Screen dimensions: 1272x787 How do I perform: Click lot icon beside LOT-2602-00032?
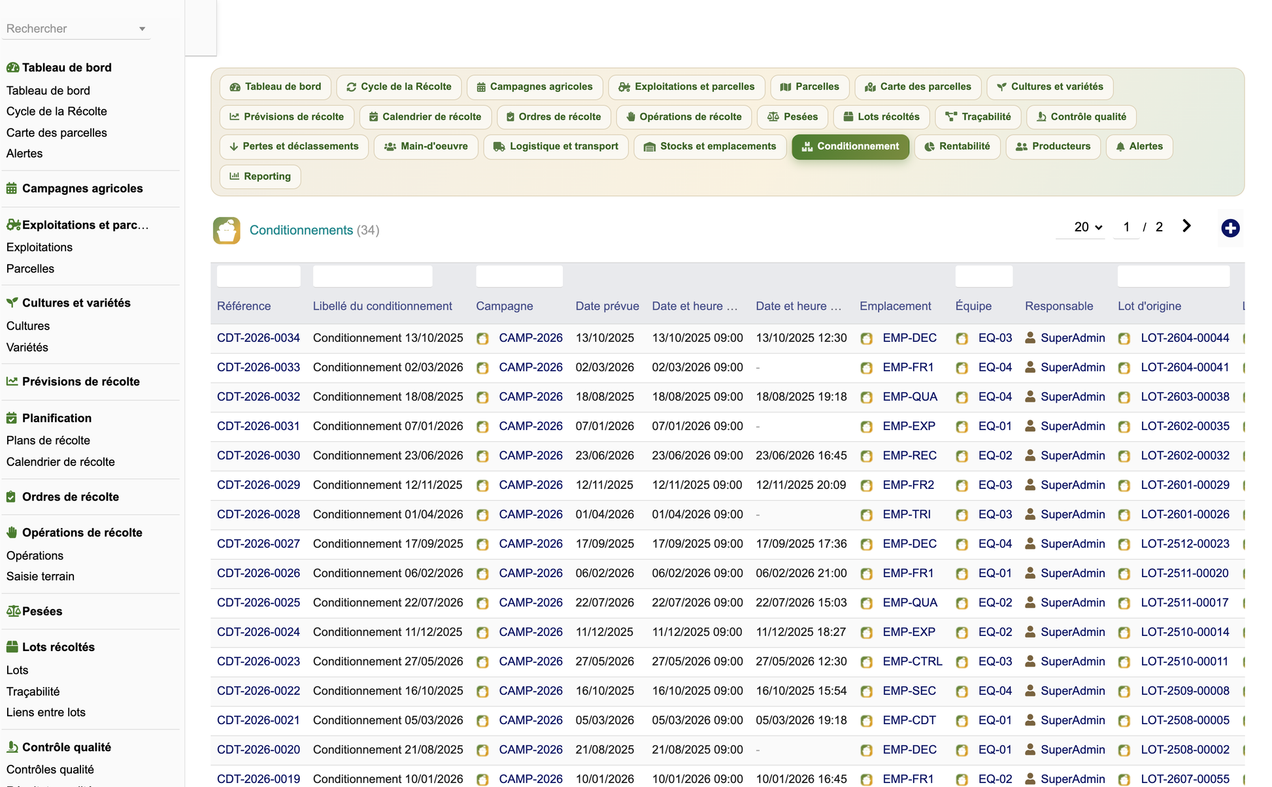[1124, 456]
